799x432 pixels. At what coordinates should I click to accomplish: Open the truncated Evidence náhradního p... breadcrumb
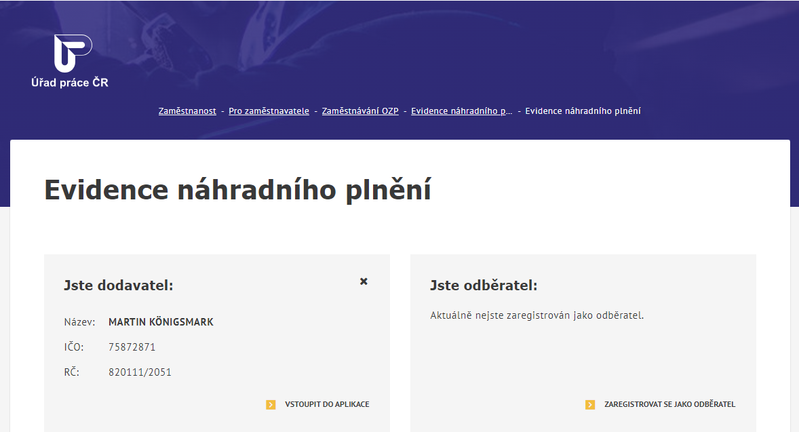tap(462, 111)
